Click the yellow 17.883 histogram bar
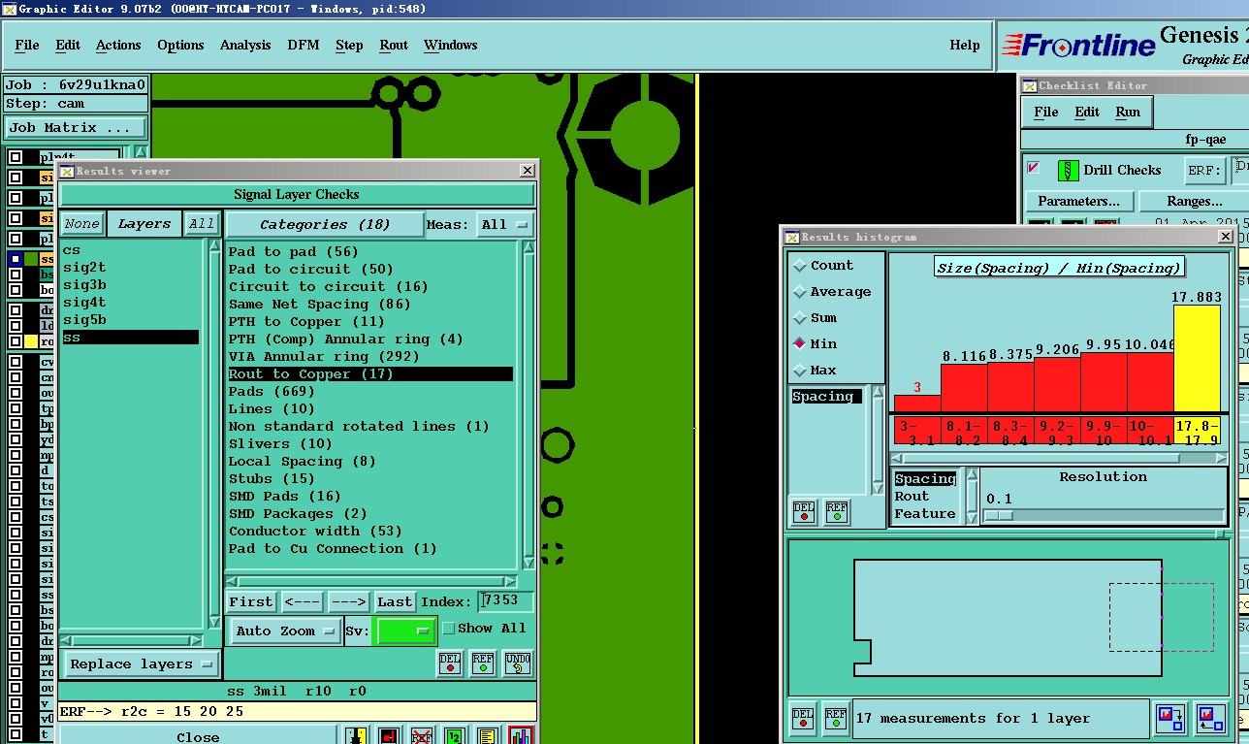1249x744 pixels. pos(1197,358)
